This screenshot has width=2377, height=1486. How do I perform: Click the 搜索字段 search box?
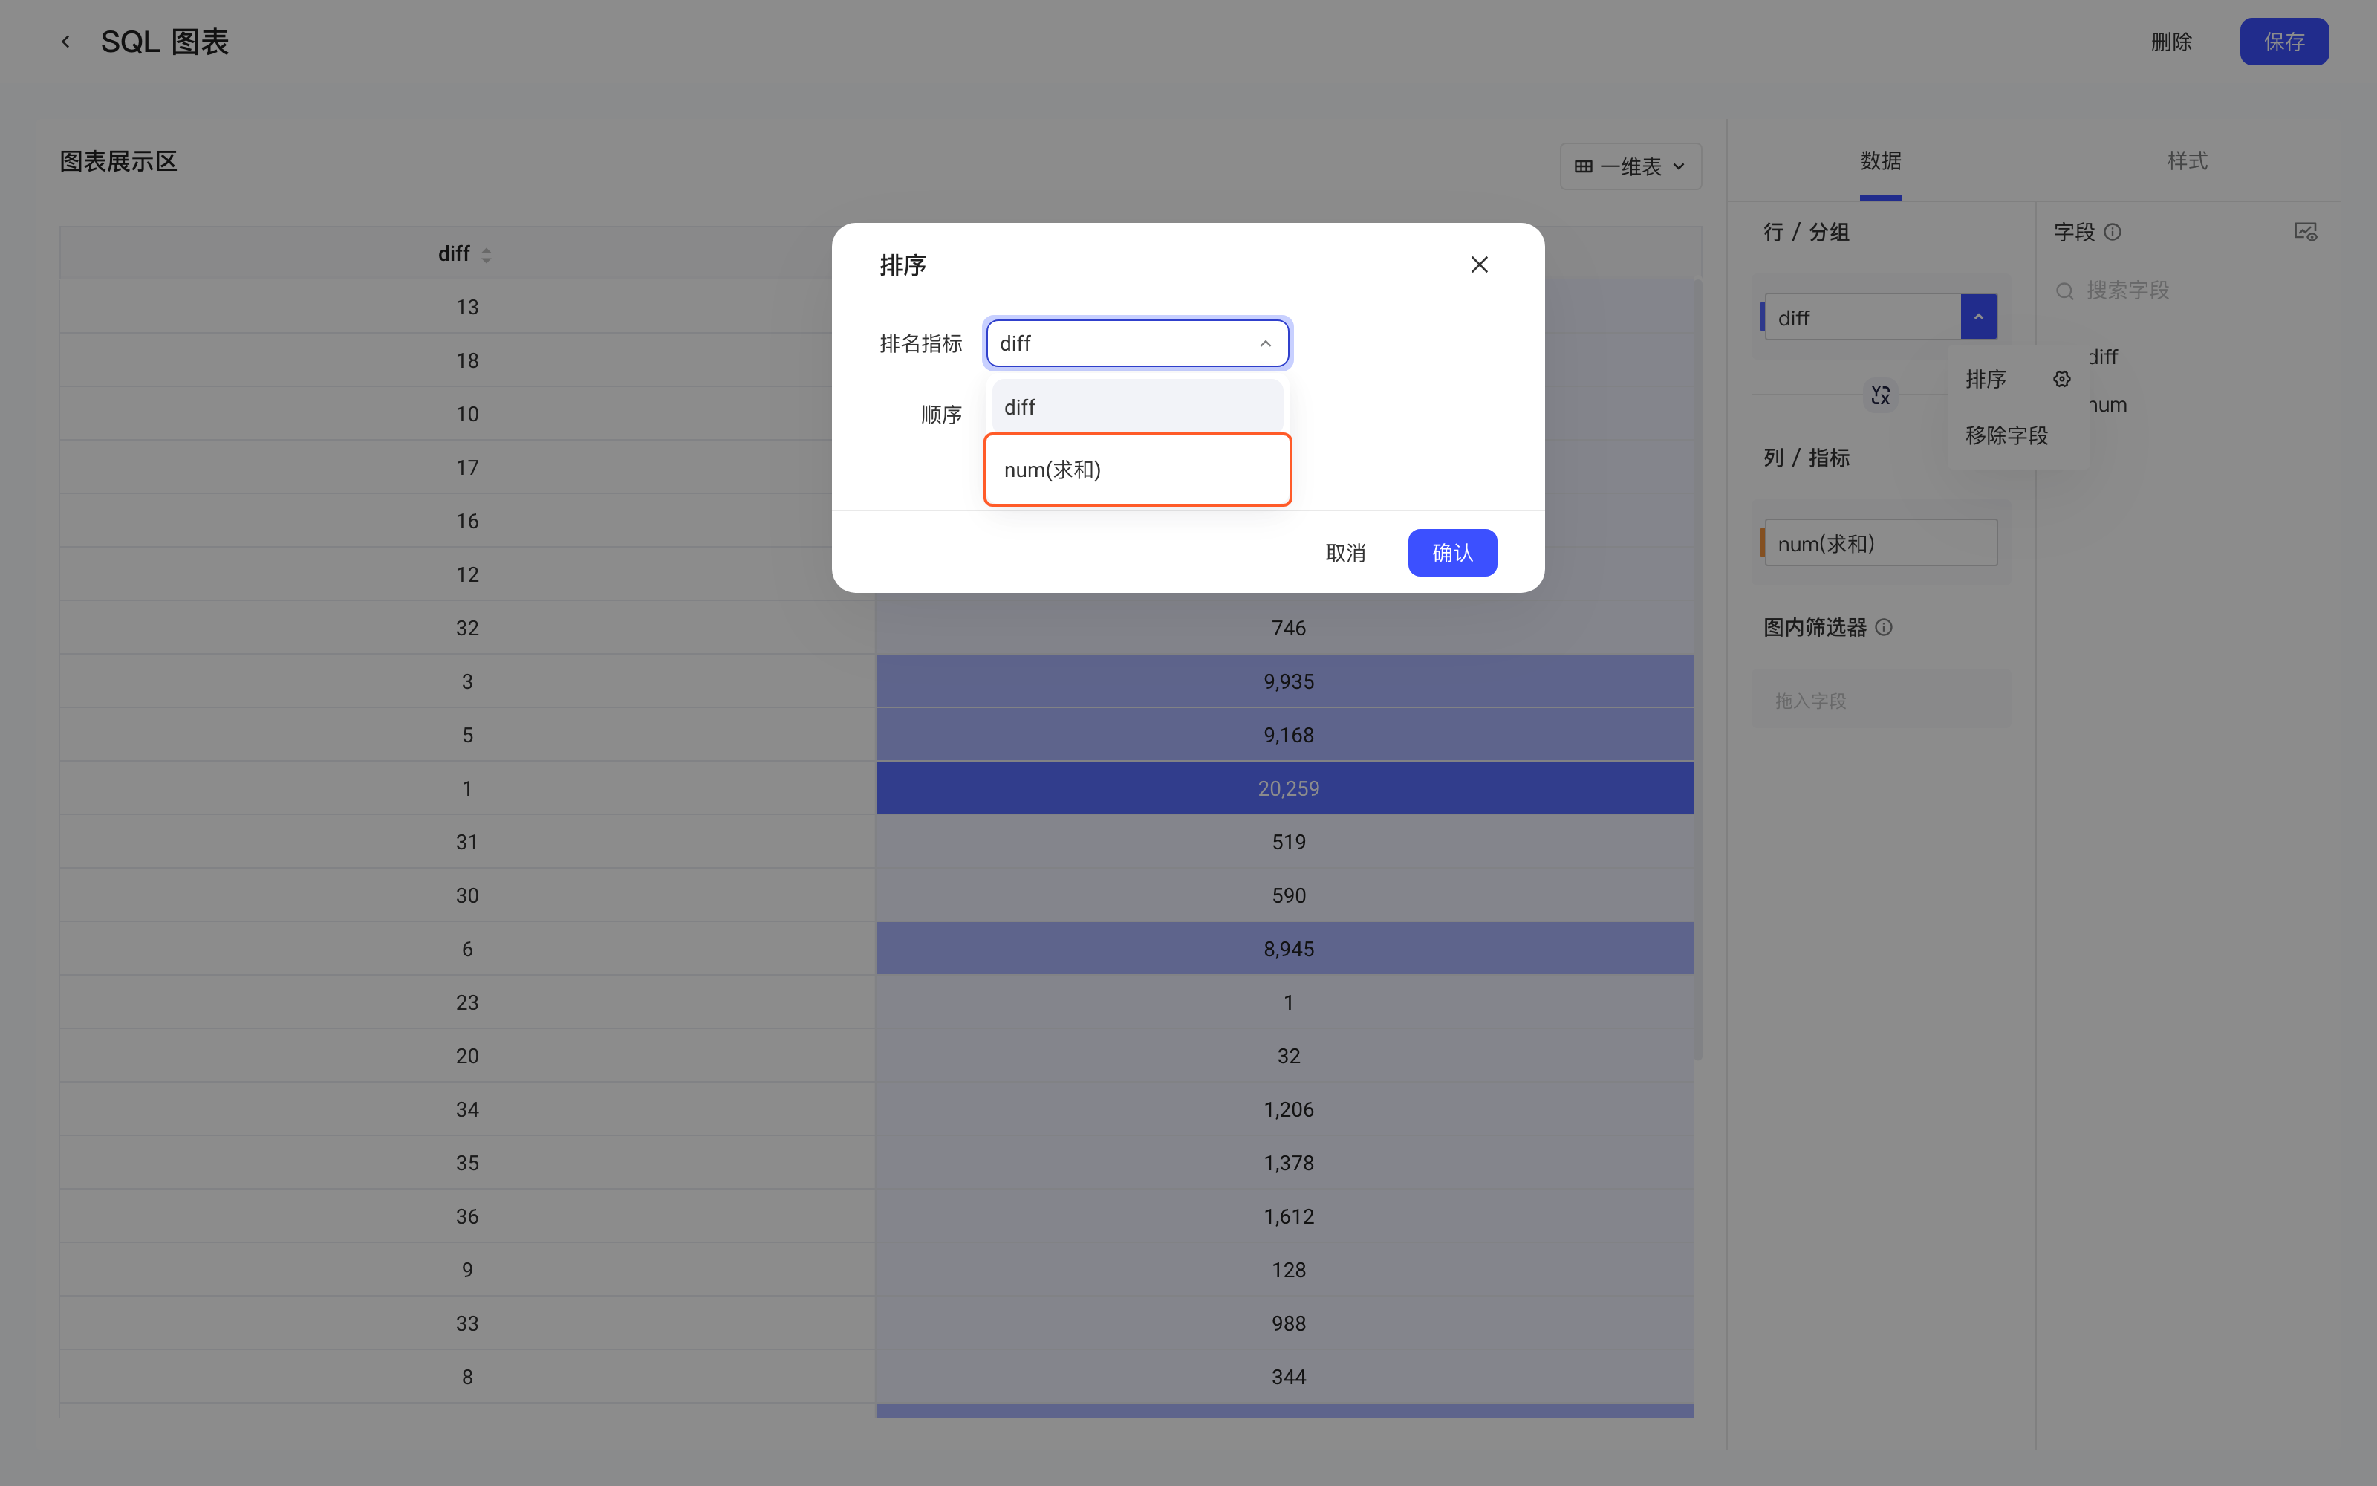(2185, 291)
